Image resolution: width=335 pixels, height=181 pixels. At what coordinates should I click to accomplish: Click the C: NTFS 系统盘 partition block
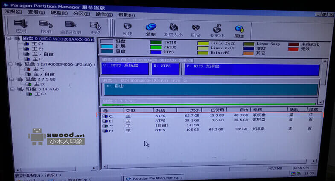(125, 69)
